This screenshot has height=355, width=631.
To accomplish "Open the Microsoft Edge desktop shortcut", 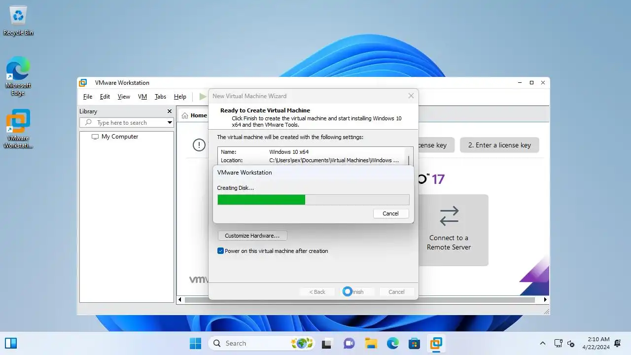I will (18, 76).
